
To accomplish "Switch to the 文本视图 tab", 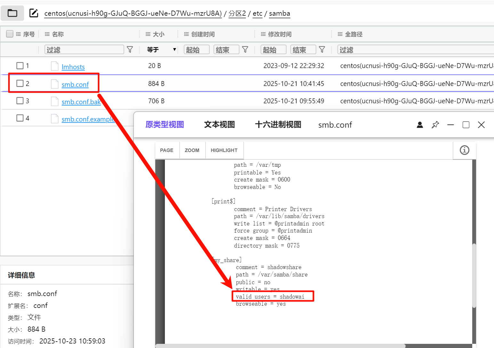I will coord(219,124).
